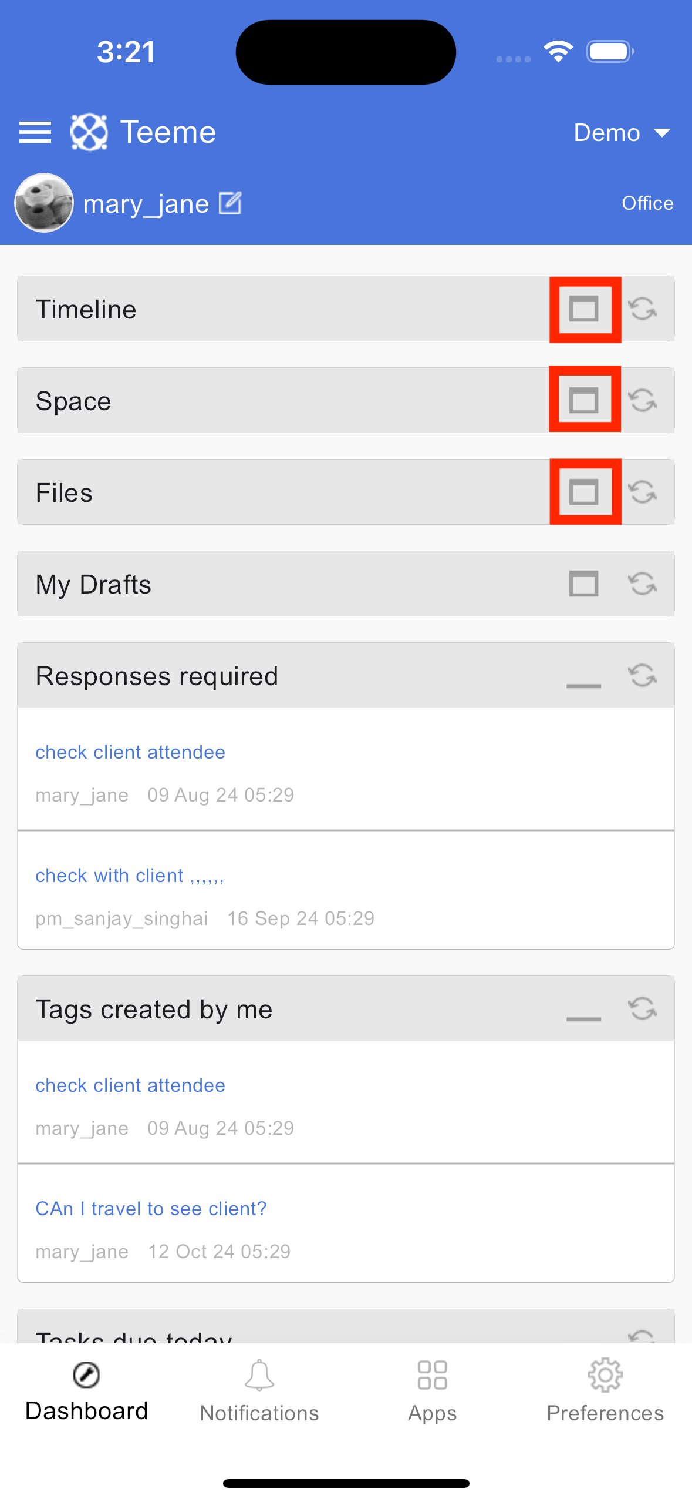Edit the mary_jane profile with the pencil icon
This screenshot has width=692, height=1502.
click(230, 203)
